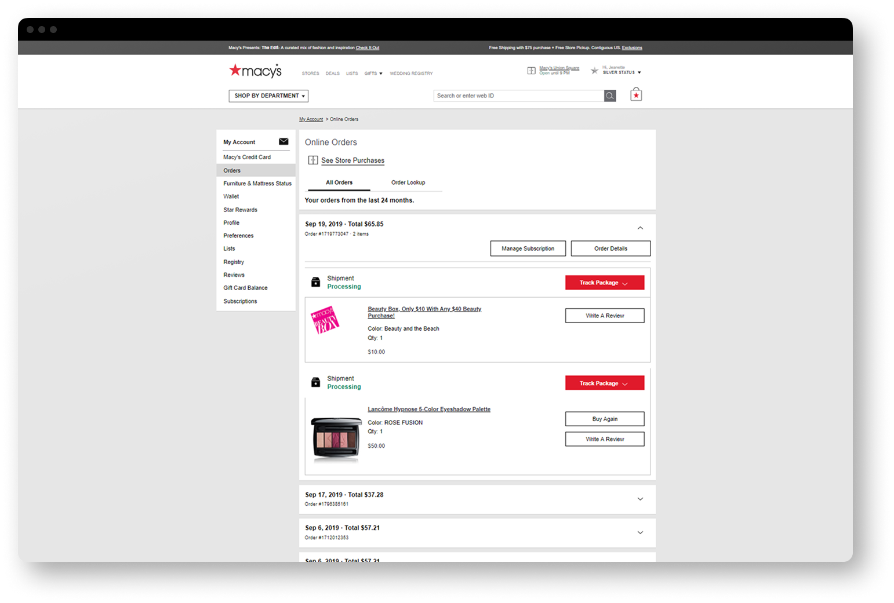The width and height of the screenshot is (894, 603).
Task: Click the Manage Subscription button
Action: 528,248
